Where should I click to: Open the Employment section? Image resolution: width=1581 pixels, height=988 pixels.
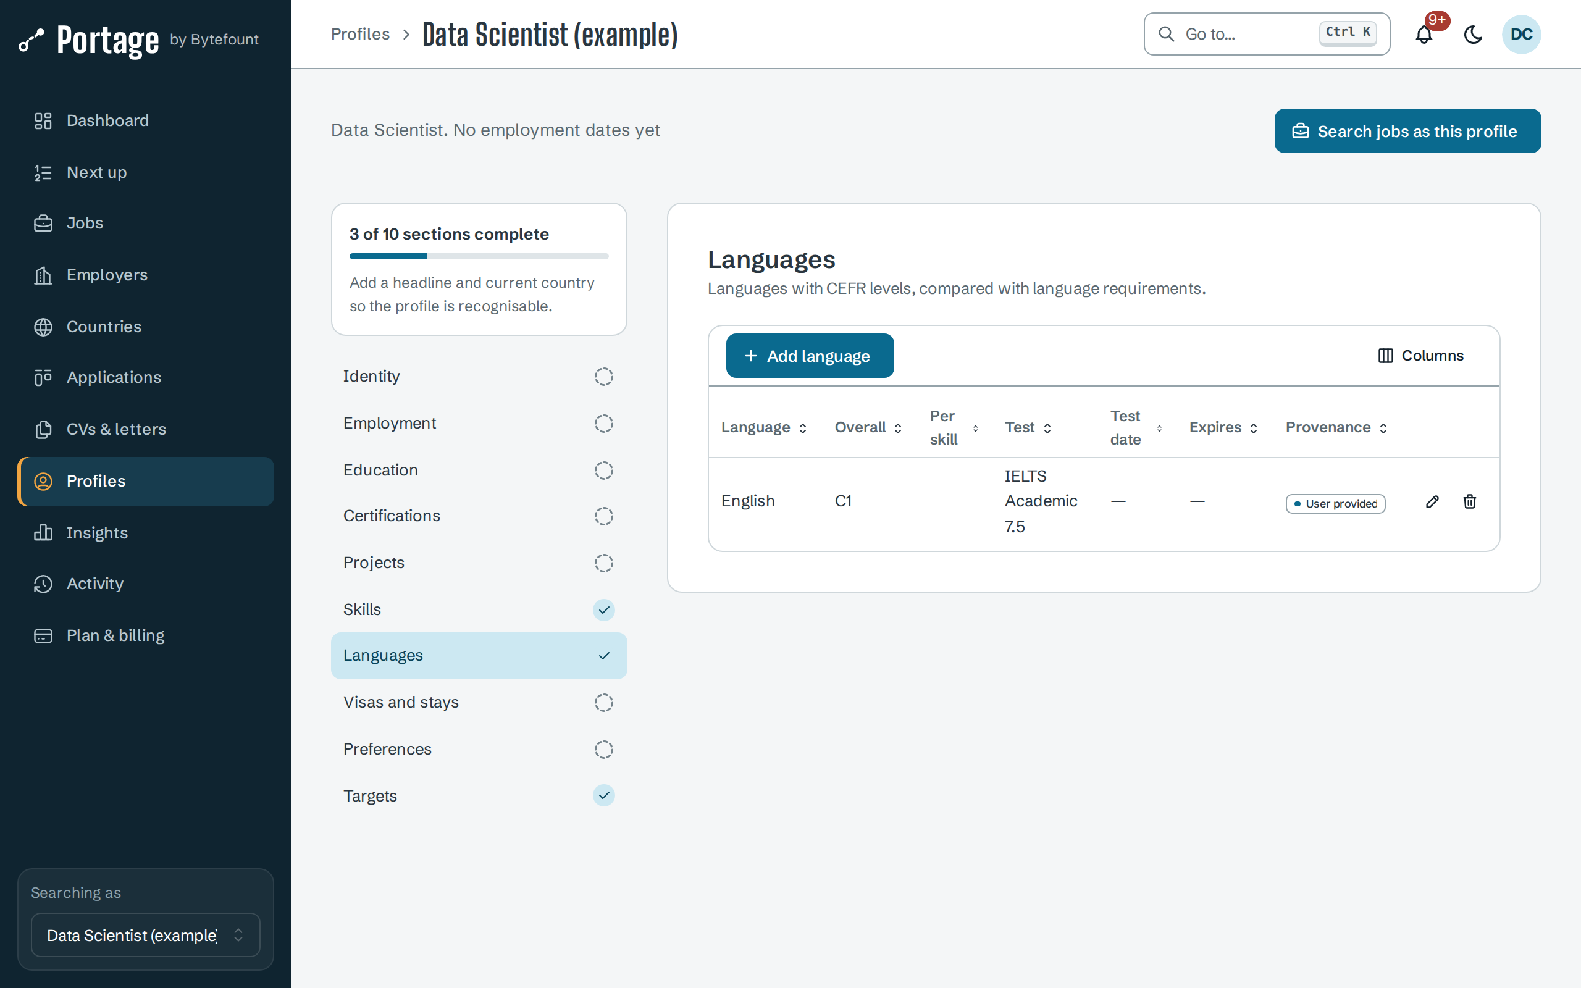[x=479, y=424]
